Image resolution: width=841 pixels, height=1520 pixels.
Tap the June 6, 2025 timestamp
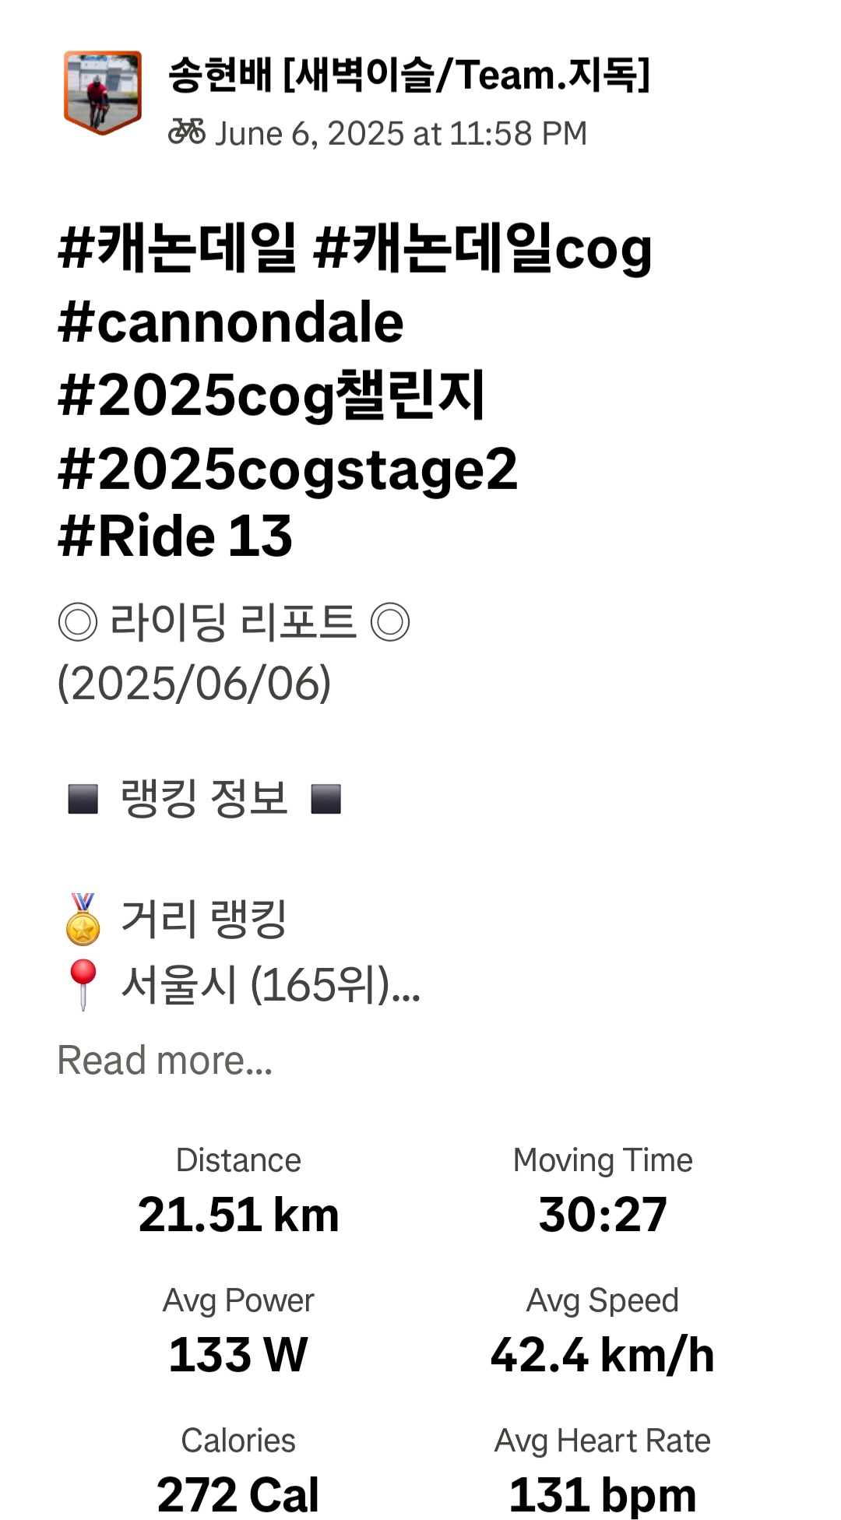coord(400,134)
